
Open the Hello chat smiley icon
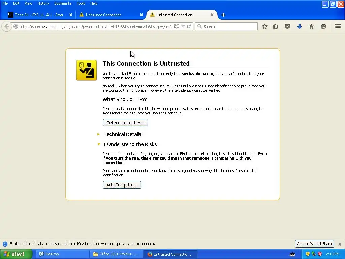coord(324,26)
